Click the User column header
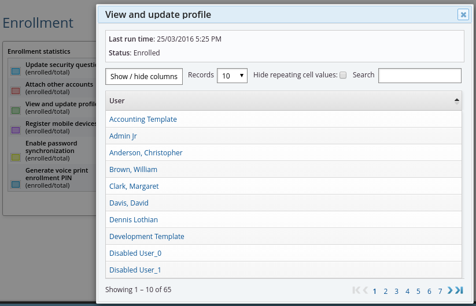Screen dimensions: 476x306 [x=117, y=100]
